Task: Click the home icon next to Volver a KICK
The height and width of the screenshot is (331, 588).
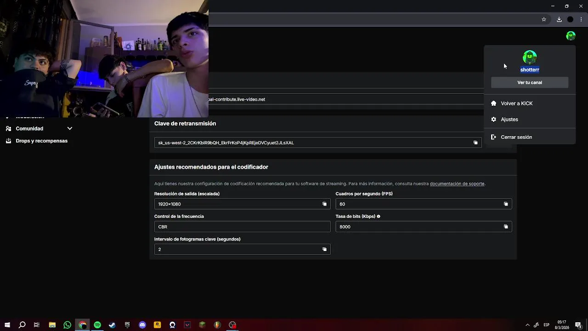Action: click(x=494, y=103)
